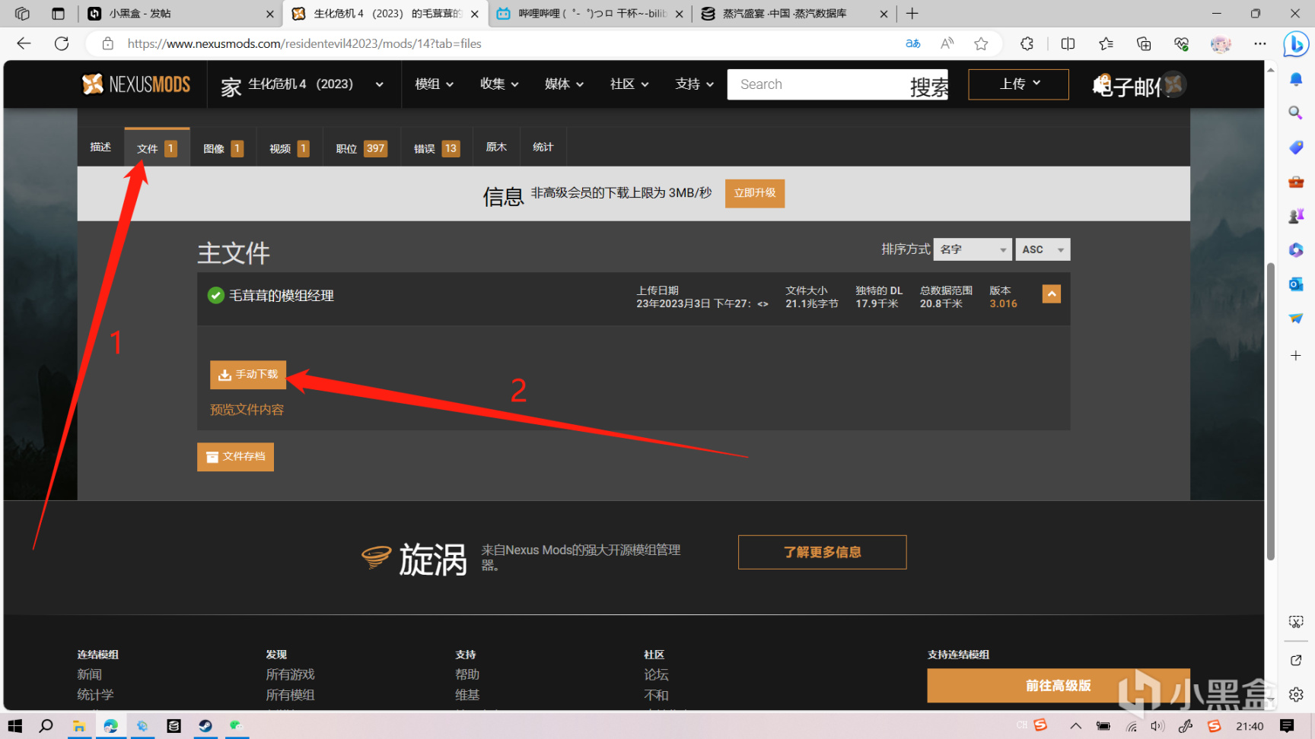Click the taskbar search icon
This screenshot has width=1315, height=739.
point(46,726)
